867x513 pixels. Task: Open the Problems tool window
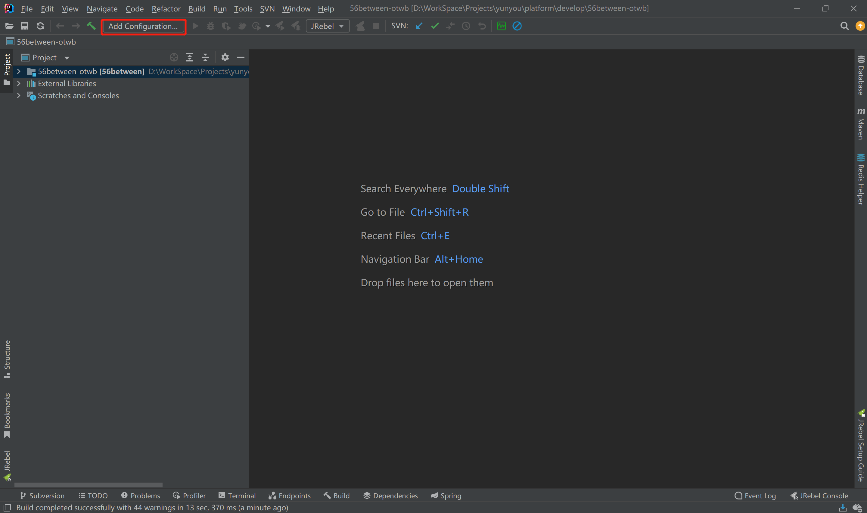coord(141,495)
